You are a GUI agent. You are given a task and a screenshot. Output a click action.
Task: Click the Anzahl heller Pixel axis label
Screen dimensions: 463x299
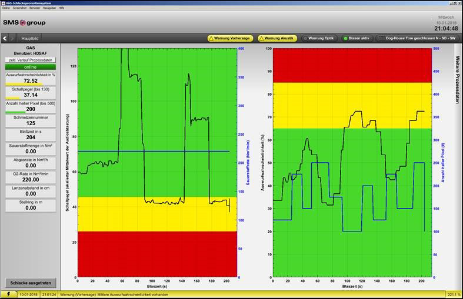(442, 163)
